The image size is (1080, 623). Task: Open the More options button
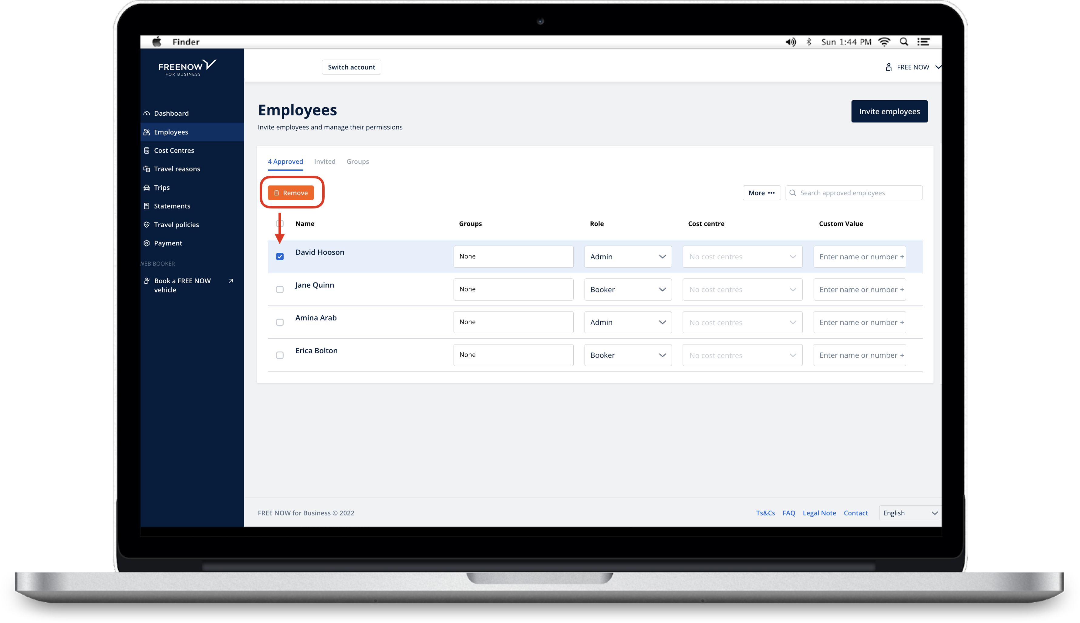762,193
